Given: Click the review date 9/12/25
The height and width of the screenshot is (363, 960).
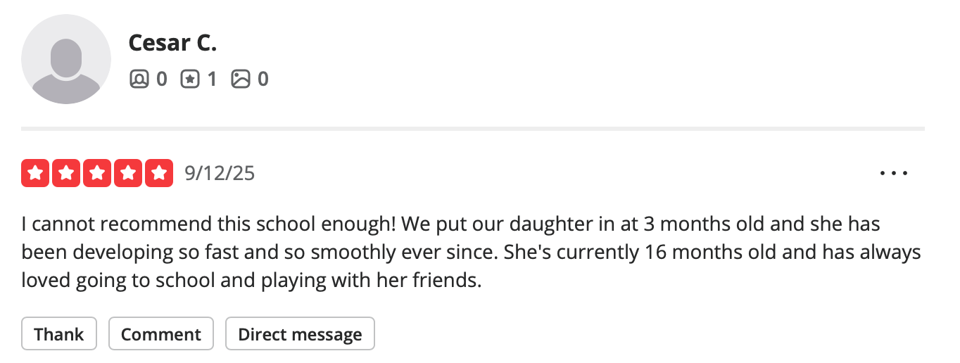Looking at the screenshot, I should click(x=220, y=173).
